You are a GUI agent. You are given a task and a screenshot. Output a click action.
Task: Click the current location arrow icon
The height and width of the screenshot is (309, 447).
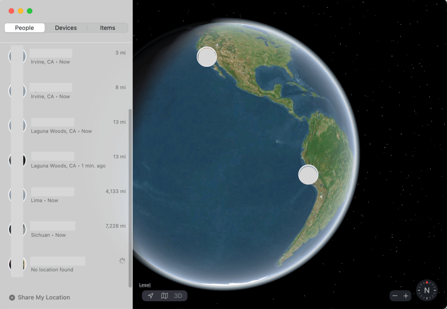click(x=151, y=296)
